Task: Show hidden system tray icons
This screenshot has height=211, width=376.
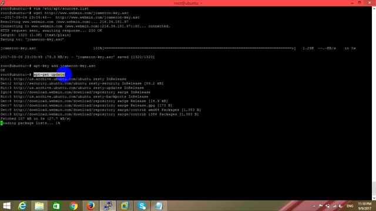Action: tap(314, 206)
